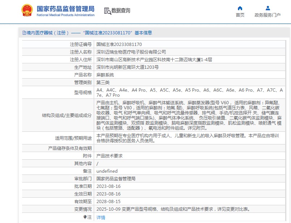Click the product name value 麻醉系统

[105, 75]
